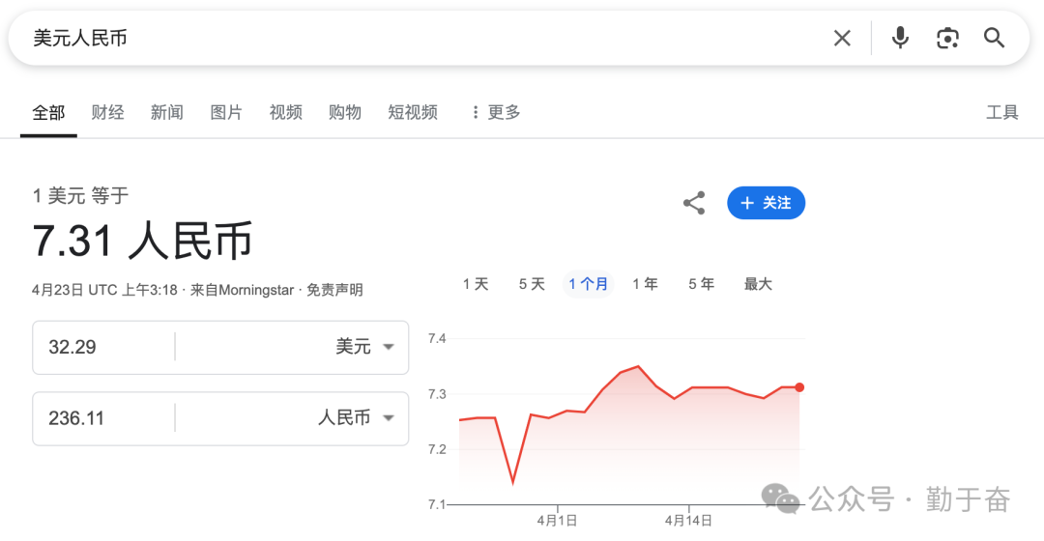This screenshot has height=541, width=1044.
Task: Select the 5天 chart range
Action: pyautogui.click(x=532, y=284)
